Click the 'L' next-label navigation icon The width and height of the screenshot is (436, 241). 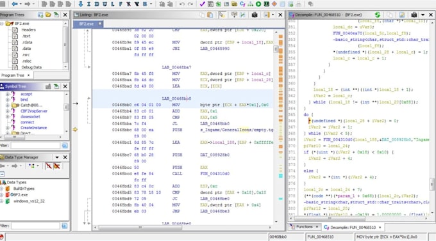click(113, 4)
